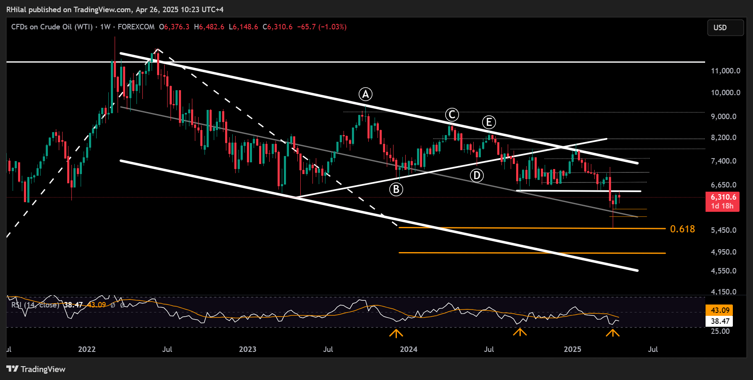Click the CFDs on Crude Oil (WTI) symbol title
This screenshot has width=753, height=380.
[x=53, y=26]
